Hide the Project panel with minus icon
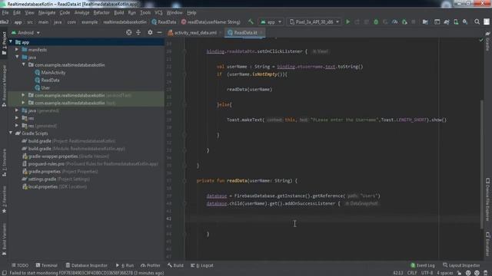Image resolution: width=492 pixels, height=276 pixels. point(159,32)
